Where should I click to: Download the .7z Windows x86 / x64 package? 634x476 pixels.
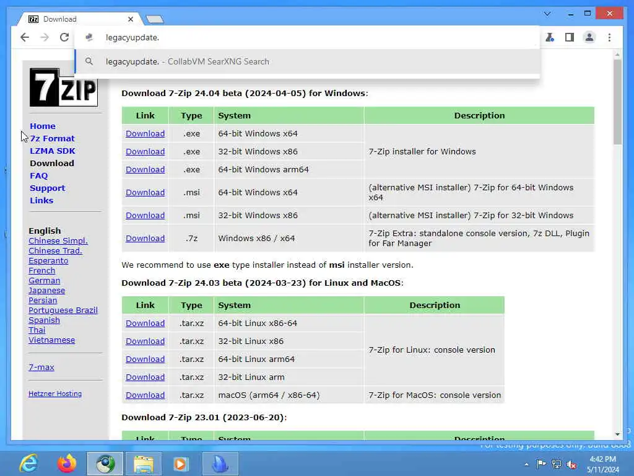(145, 239)
